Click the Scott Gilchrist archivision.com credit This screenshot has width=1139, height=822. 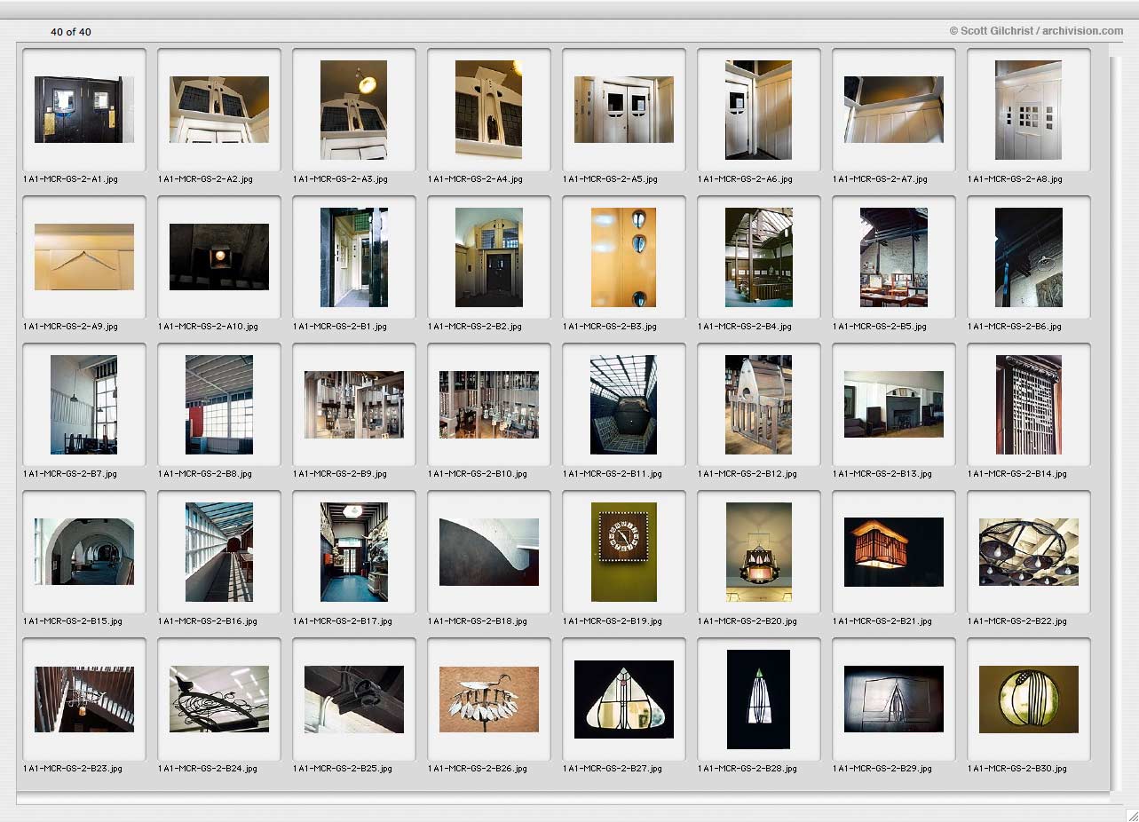1036,30
